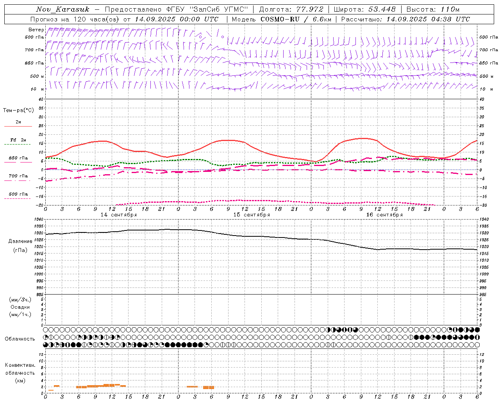Screen dimensions: 500x400
Task: Select the Прогноз на 120 часа(ов) text
Action: pos(75,19)
